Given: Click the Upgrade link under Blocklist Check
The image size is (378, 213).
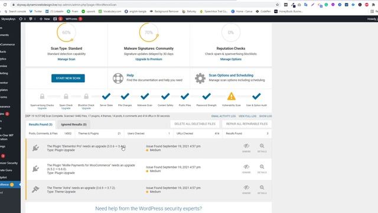Looking at the screenshot, I should point(86,108).
